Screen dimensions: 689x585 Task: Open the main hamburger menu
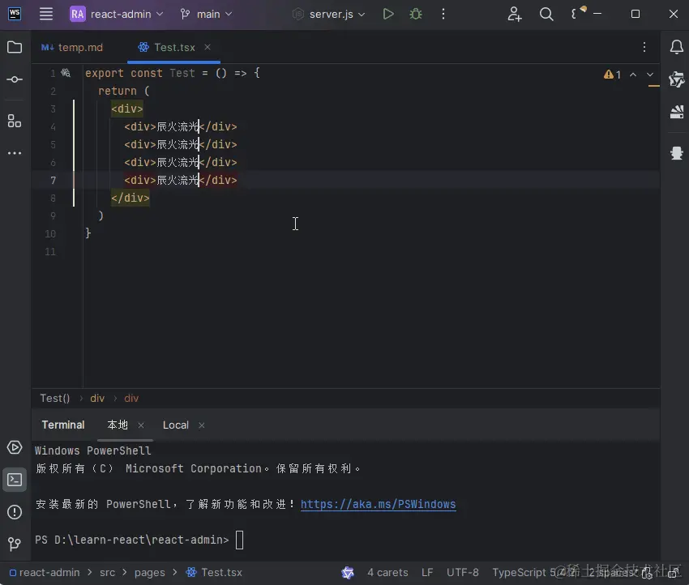click(x=46, y=14)
